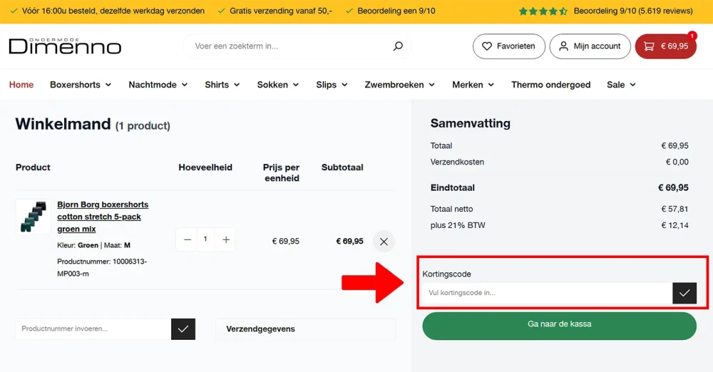Open the shopping cart icon button
Screen dimensions: 713x372
(x=666, y=46)
